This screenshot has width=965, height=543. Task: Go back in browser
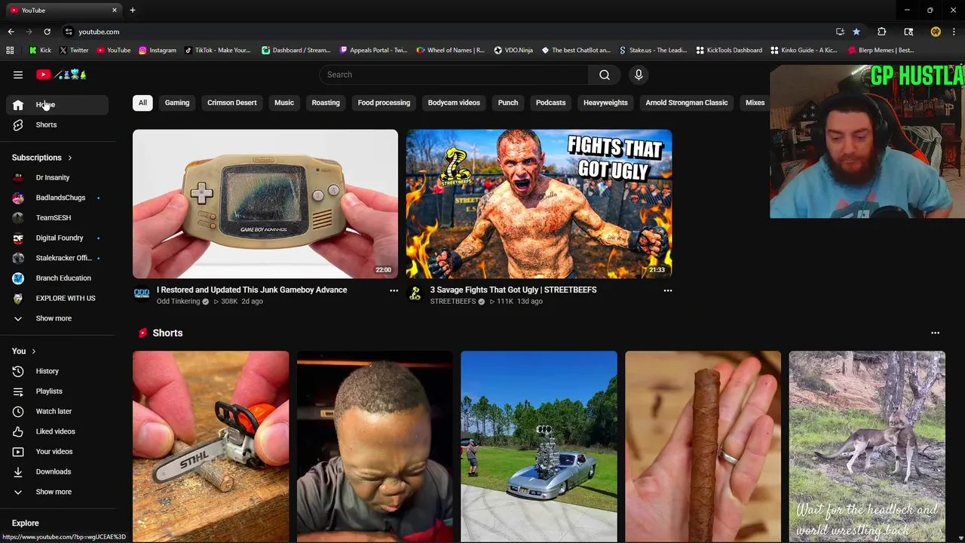11,32
